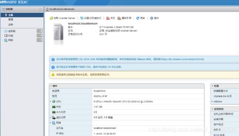Click the Virtual Flash icon
The height and width of the screenshot is (136, 239).
(54, 117)
